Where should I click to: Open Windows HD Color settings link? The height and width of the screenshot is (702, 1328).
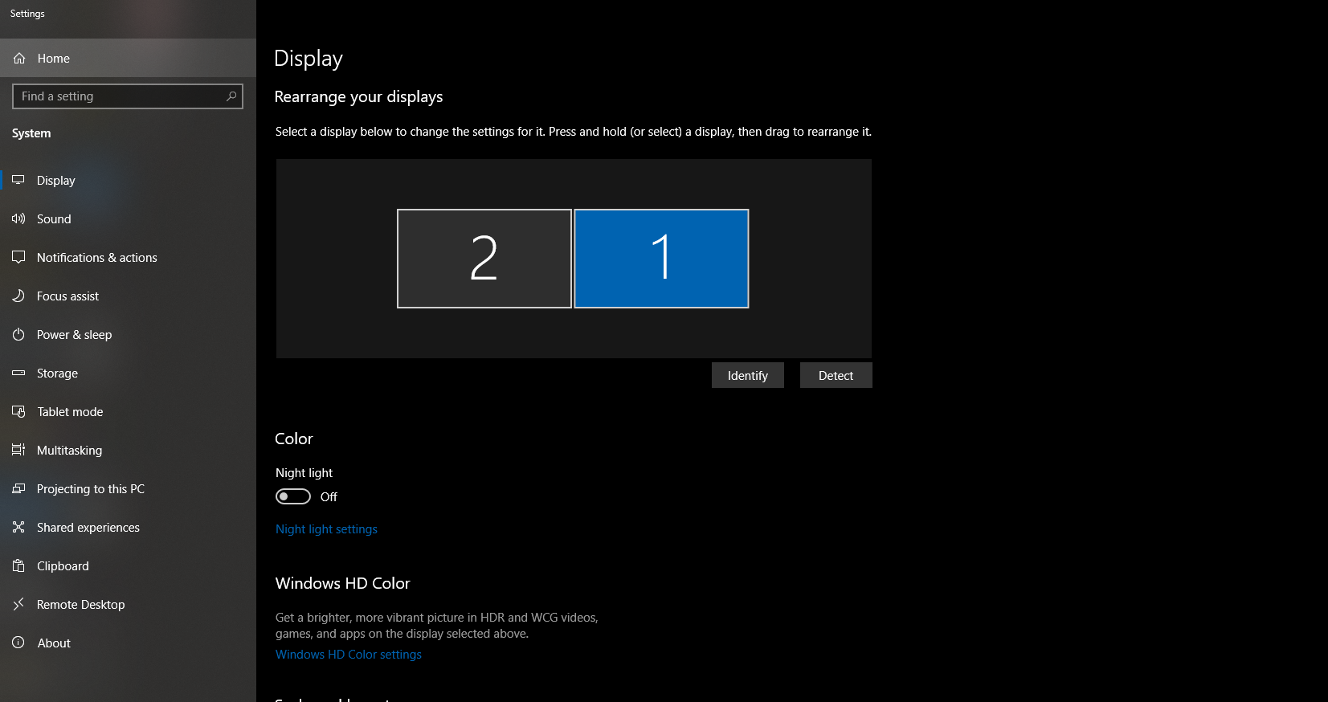coord(349,655)
